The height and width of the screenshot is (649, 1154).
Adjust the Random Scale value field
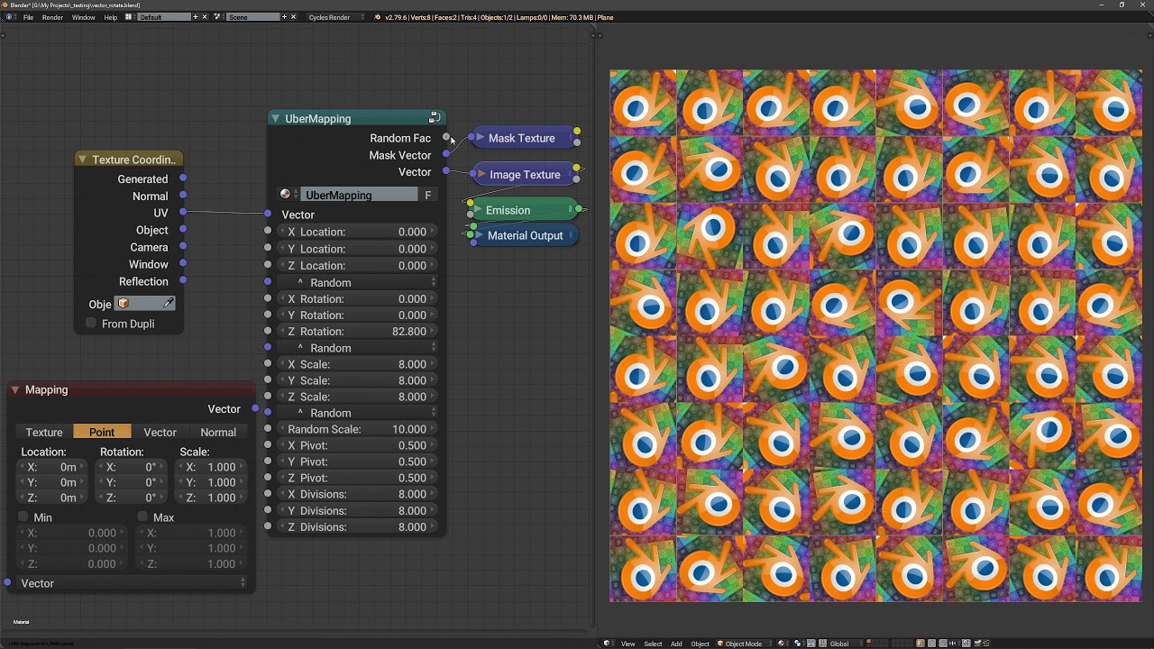pos(358,429)
